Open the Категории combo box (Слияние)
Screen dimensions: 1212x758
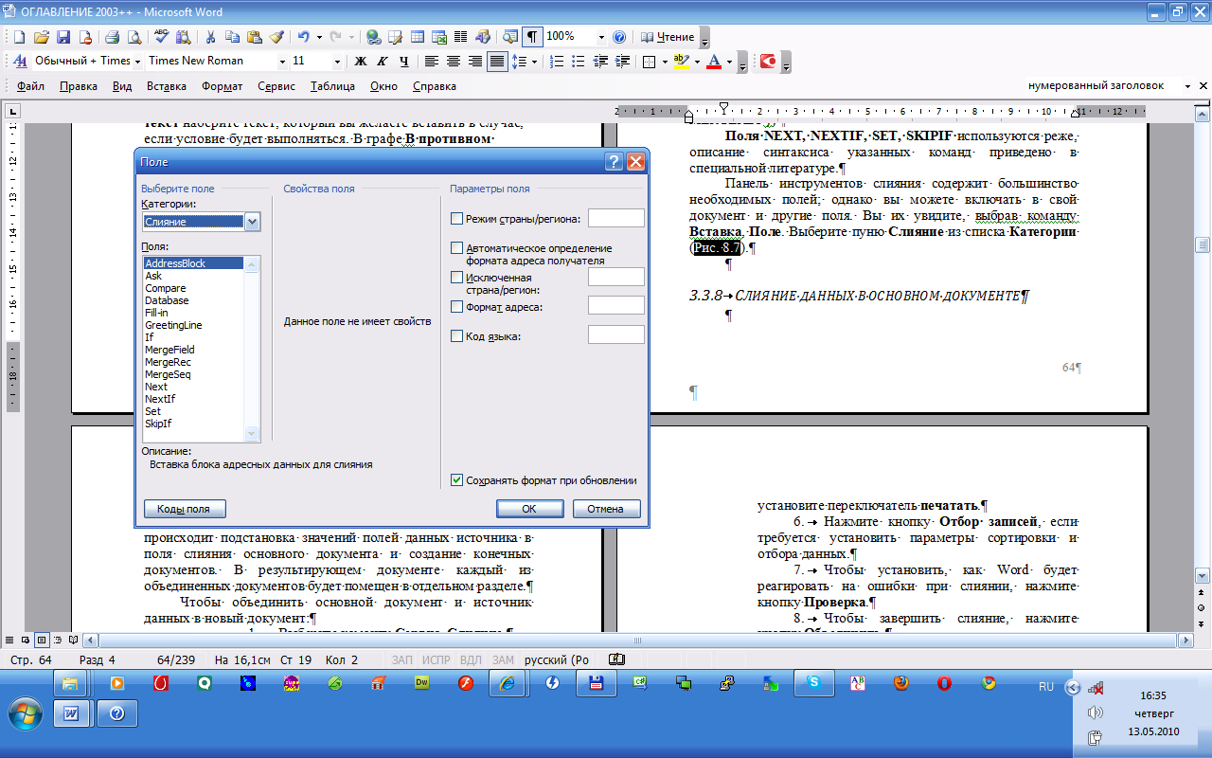pos(201,222)
